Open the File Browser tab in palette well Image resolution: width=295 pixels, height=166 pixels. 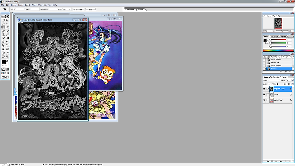[x=130, y=9]
